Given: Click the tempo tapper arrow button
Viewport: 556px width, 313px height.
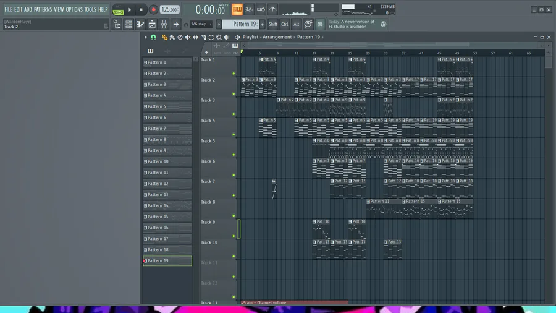Looking at the screenshot, I should 175,24.
